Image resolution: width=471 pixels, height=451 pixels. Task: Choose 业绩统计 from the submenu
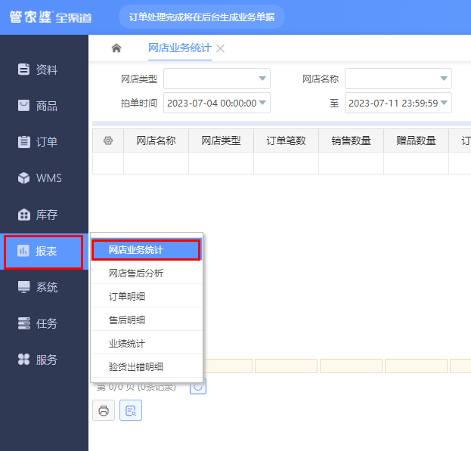[146, 343]
